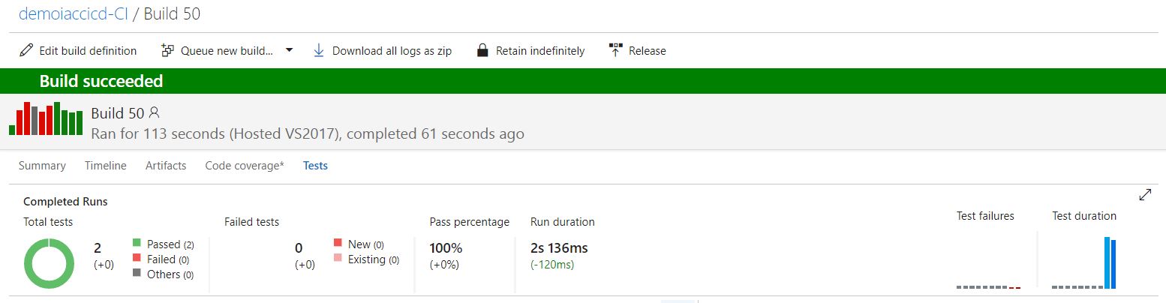The image size is (1166, 303).
Task: Click the red Failed legend swatch
Action: pyautogui.click(x=137, y=258)
